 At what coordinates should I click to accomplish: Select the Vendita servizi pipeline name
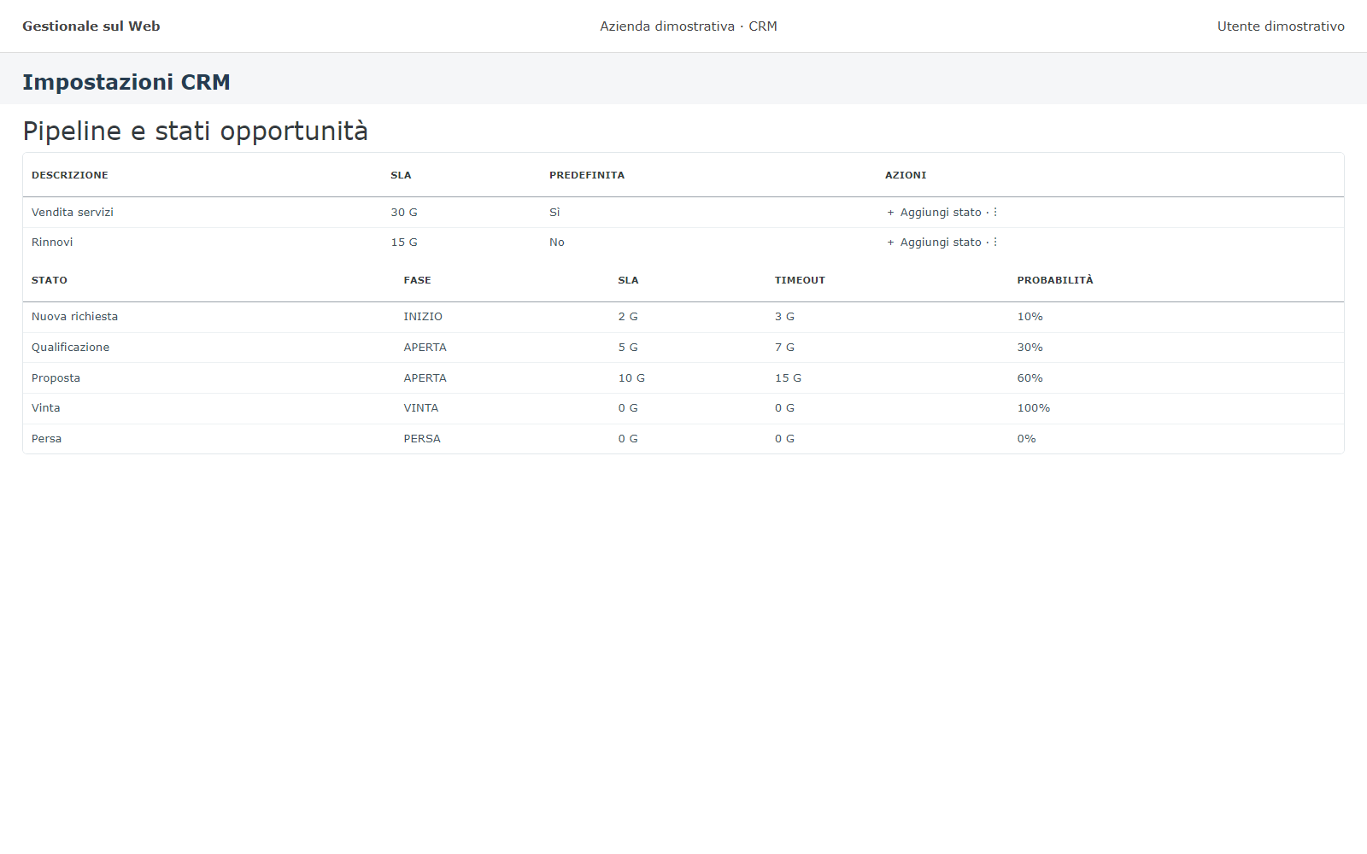(73, 213)
